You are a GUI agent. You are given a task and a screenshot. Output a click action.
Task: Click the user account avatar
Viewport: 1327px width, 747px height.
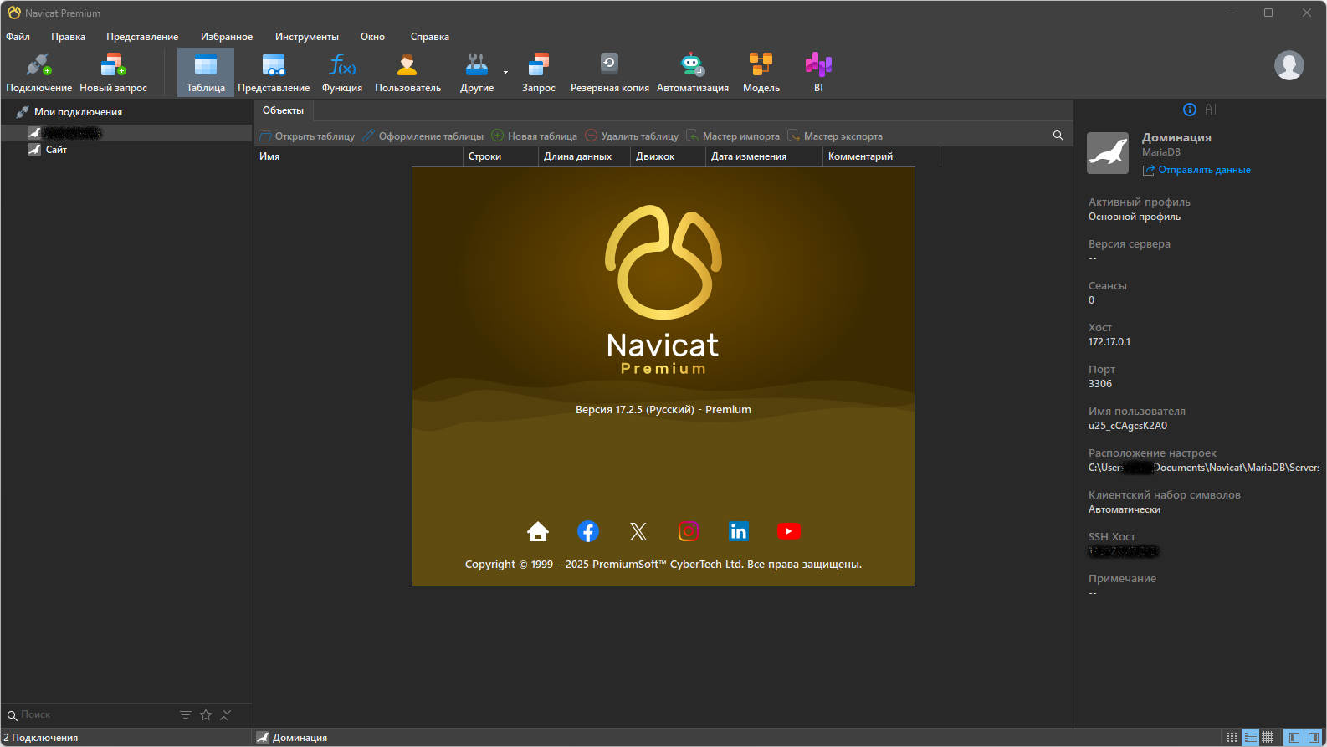(x=1289, y=65)
